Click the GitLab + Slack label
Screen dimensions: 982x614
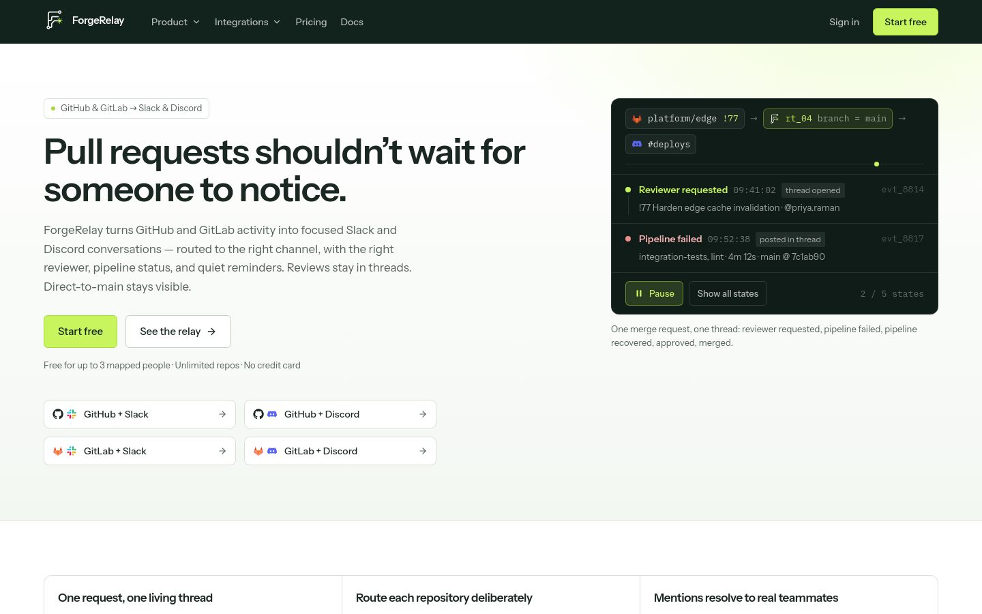tap(115, 451)
